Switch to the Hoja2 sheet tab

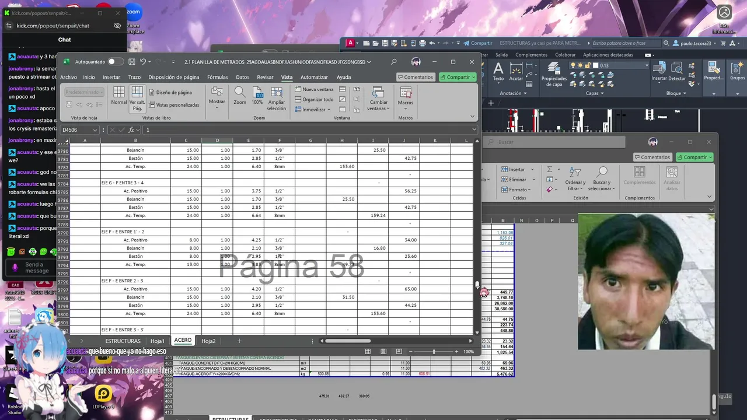pyautogui.click(x=208, y=341)
